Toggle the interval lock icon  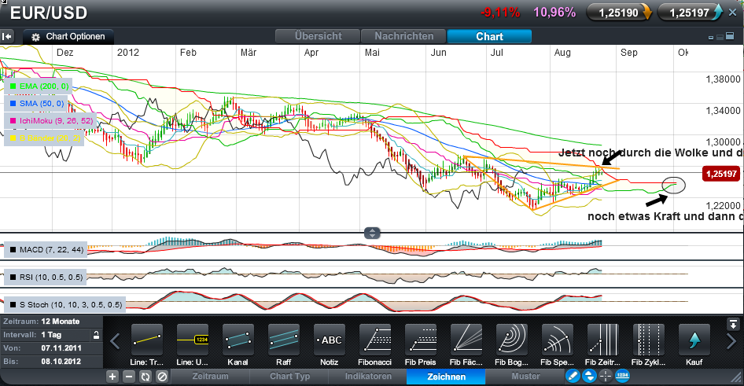(x=96, y=335)
